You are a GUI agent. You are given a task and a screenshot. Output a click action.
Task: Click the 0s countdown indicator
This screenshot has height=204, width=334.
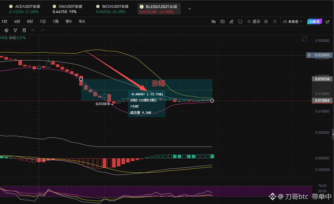coord(214,21)
